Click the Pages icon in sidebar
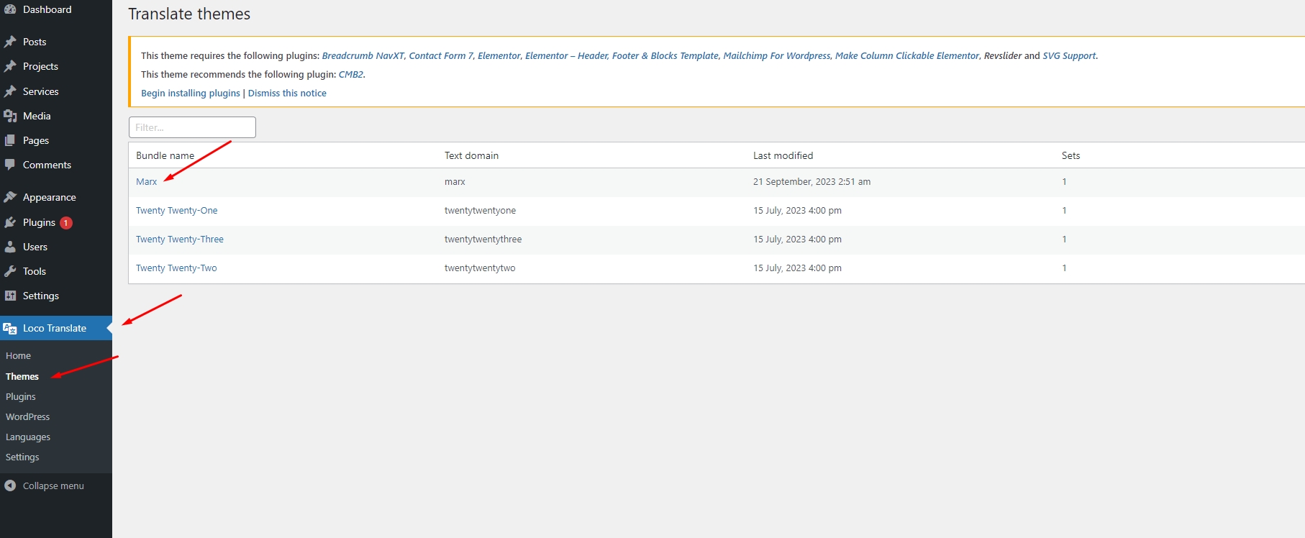The image size is (1305, 538). click(x=10, y=140)
